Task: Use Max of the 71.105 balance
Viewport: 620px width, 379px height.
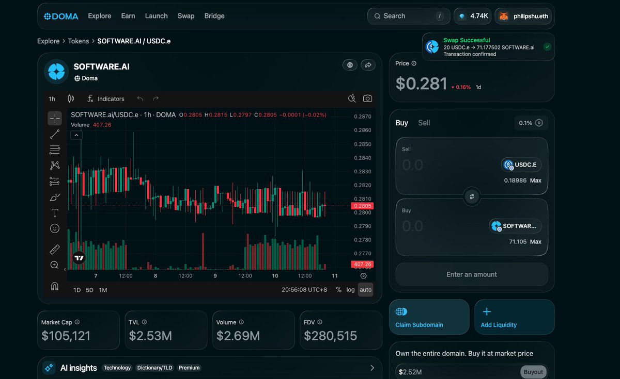Action: (536, 242)
